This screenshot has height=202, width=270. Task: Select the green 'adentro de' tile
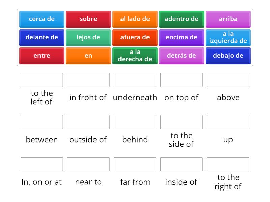click(182, 19)
